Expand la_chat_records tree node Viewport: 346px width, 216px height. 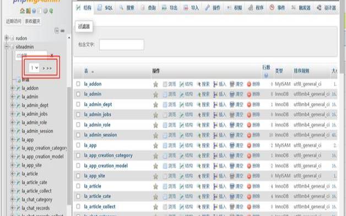(x=12, y=208)
